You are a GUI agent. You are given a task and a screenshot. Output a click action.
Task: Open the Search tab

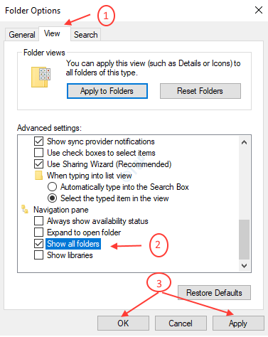(86, 35)
